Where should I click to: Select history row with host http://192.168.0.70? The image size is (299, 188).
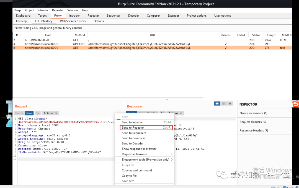(152, 40)
